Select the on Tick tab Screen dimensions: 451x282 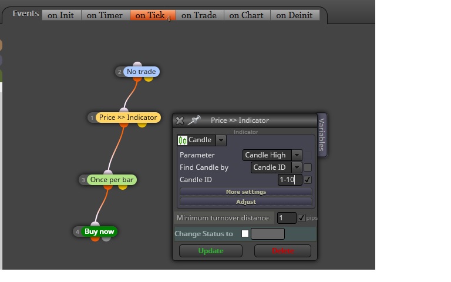tap(153, 15)
